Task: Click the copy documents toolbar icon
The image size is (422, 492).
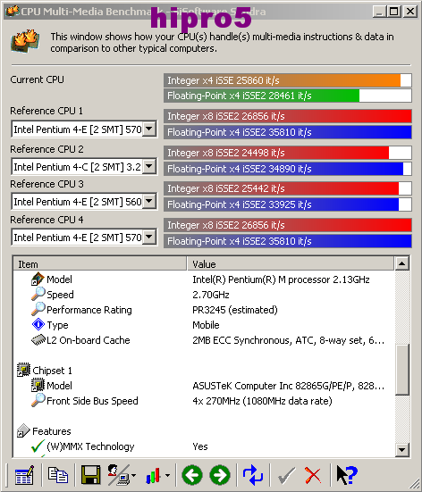Action: [58, 475]
